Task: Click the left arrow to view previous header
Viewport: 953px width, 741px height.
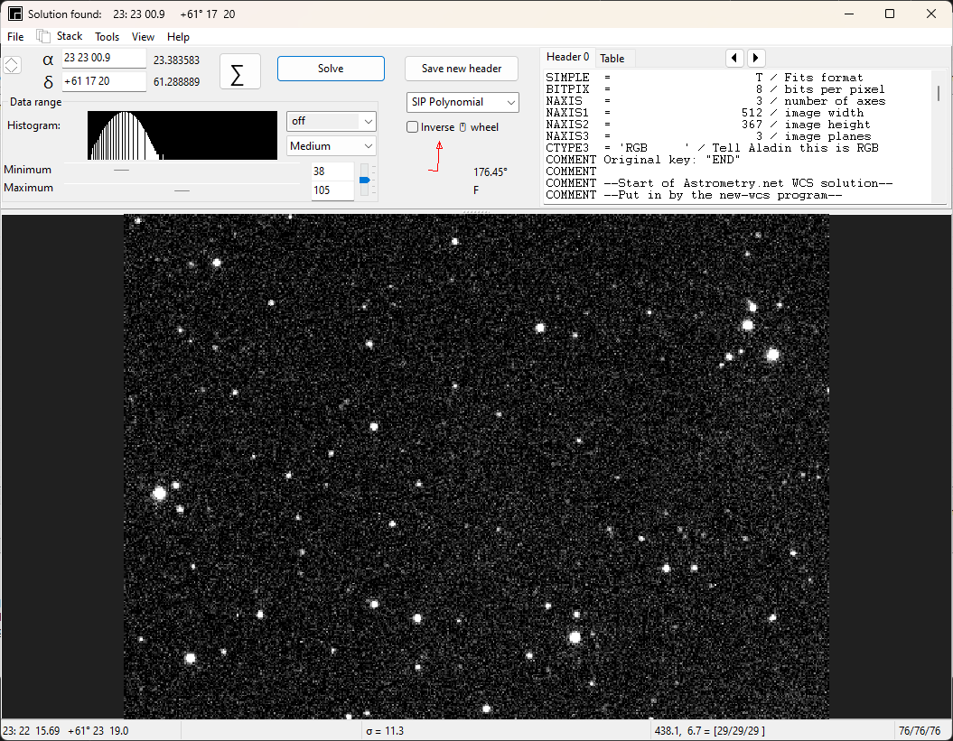Action: [x=734, y=57]
